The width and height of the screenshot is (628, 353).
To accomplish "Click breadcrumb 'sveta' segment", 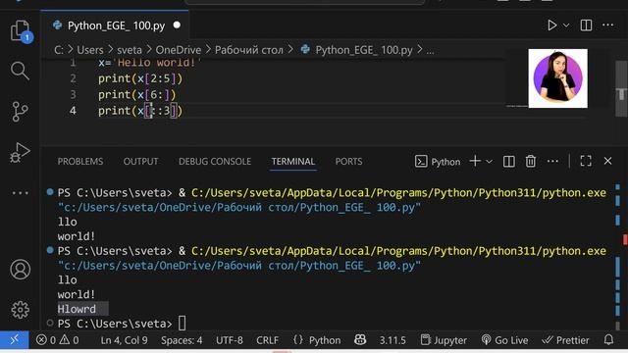I will pyautogui.click(x=130, y=50).
